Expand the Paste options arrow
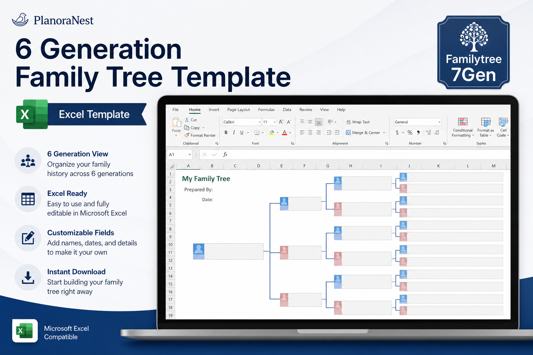This screenshot has height=355, width=533. (176, 135)
